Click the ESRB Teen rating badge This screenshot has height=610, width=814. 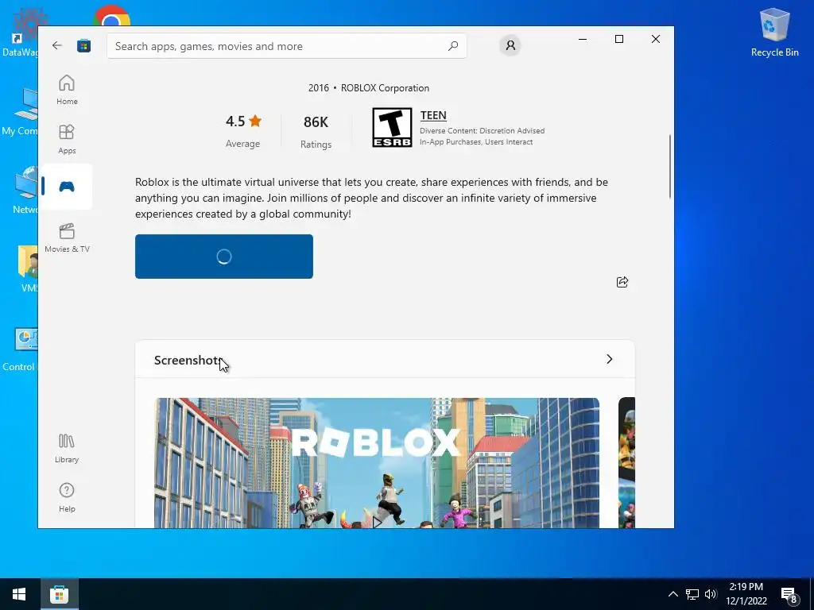pyautogui.click(x=392, y=127)
